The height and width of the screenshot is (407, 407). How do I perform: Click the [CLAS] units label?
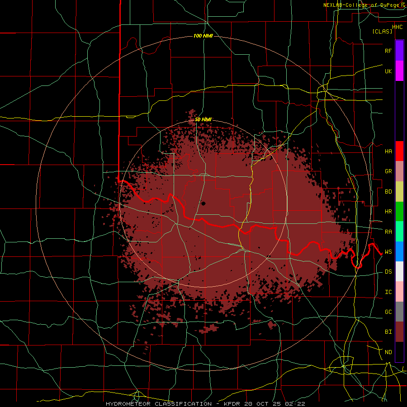382,31
